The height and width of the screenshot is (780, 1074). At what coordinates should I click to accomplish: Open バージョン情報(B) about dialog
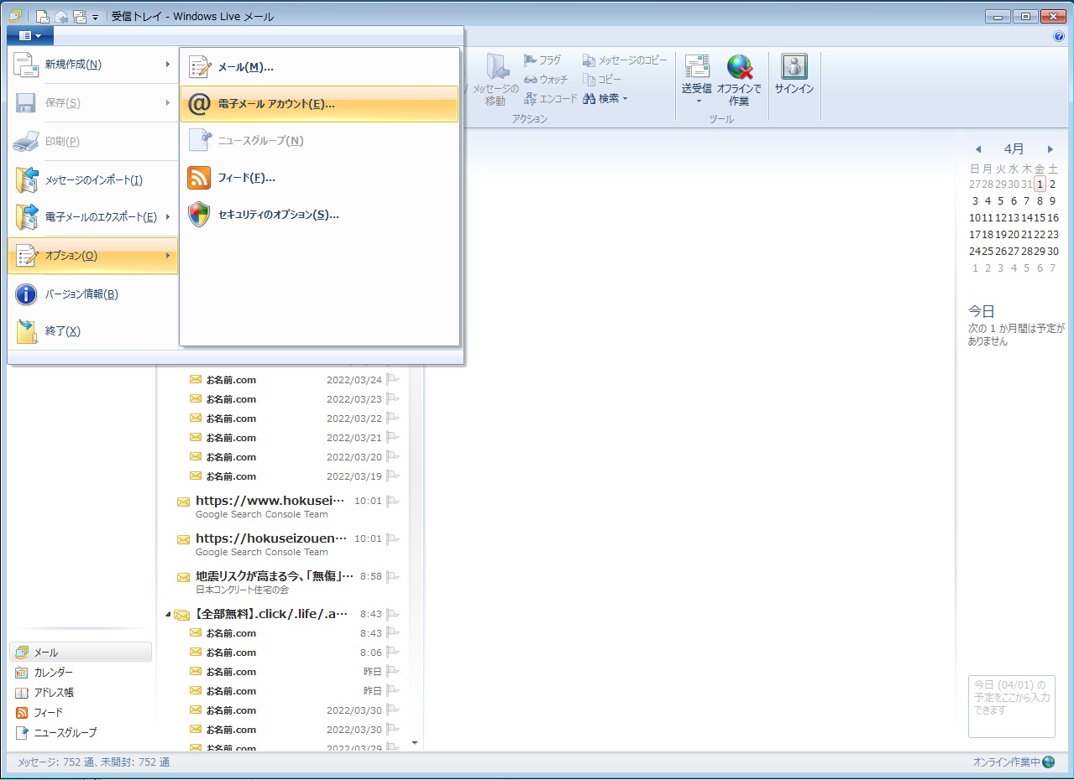click(92, 294)
